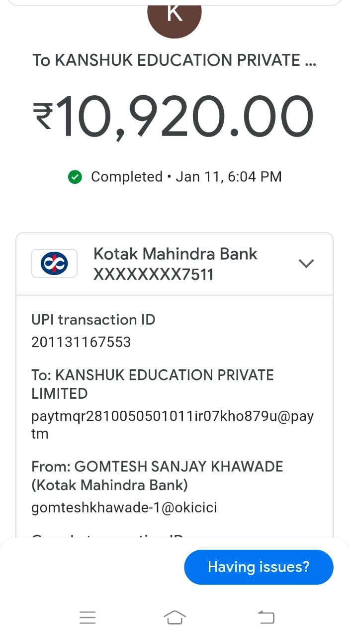This screenshot has height=638, width=349.
Task: Tap masked account number XXXXXXXX7511
Action: pyautogui.click(x=153, y=274)
